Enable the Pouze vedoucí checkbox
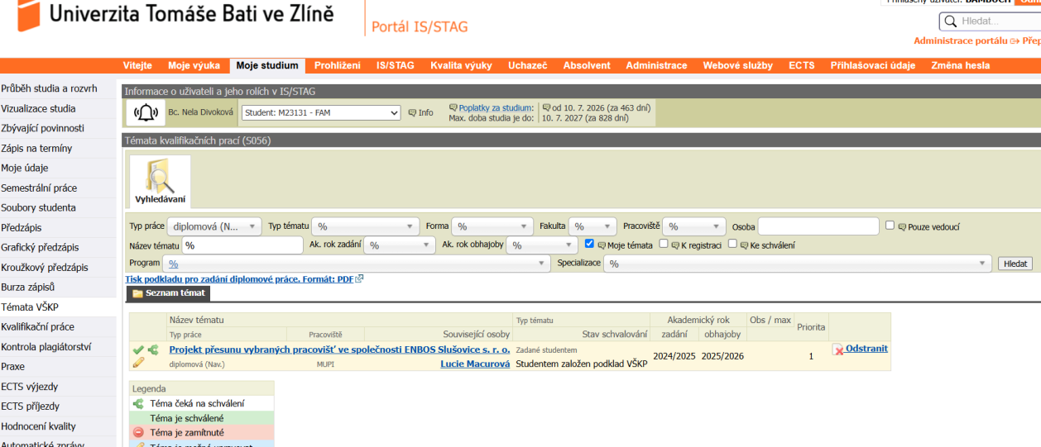The height and width of the screenshot is (447, 1041). [890, 225]
